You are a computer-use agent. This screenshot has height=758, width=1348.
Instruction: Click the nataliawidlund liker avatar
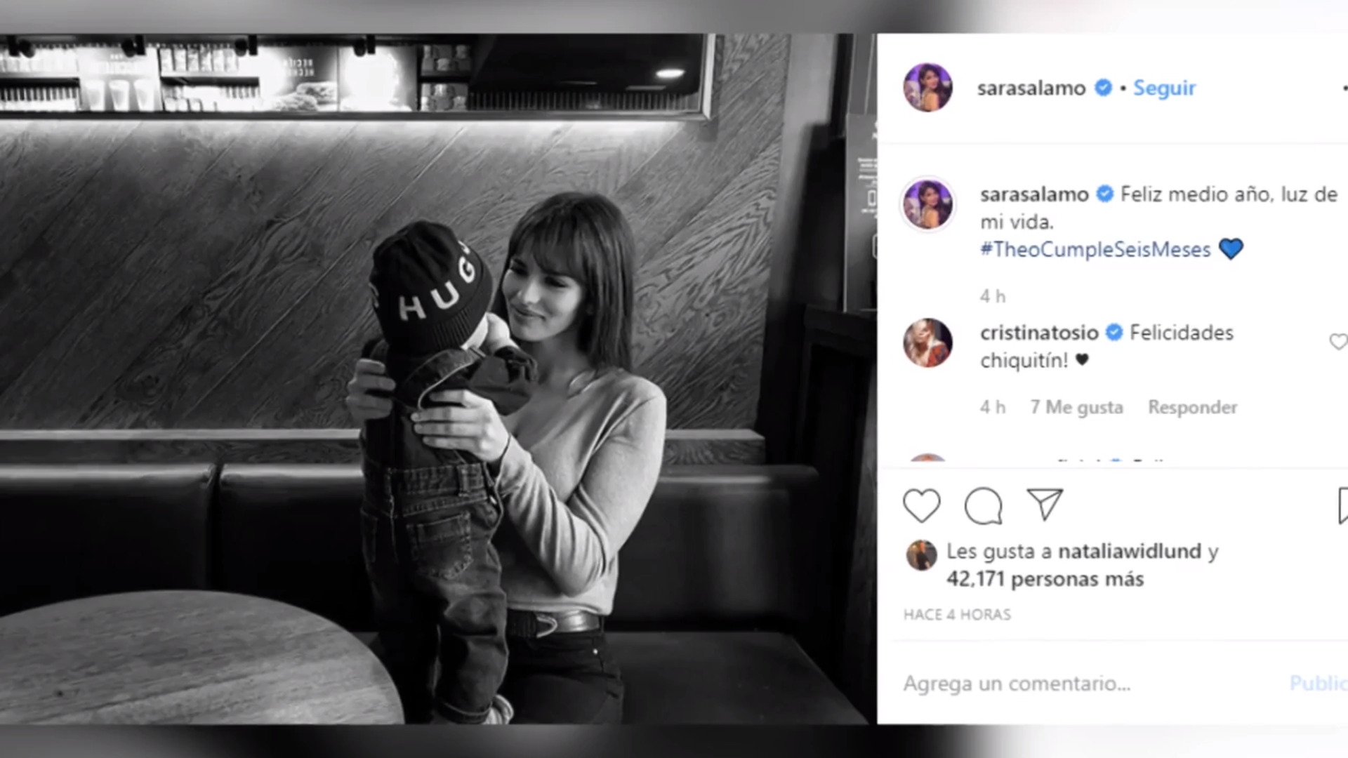click(x=921, y=555)
